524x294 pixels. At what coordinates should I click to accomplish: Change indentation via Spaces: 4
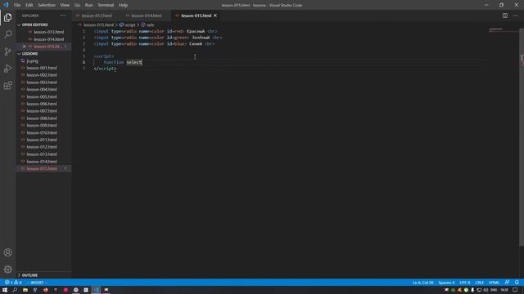pyautogui.click(x=446, y=283)
